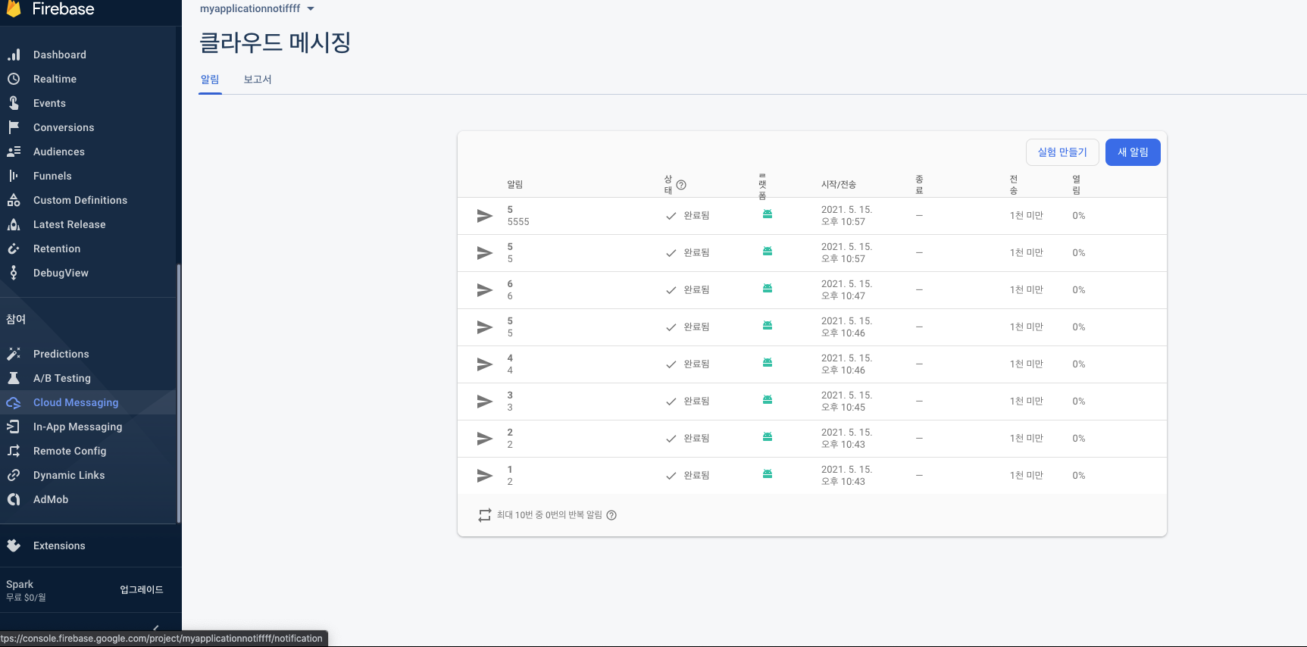Click the Extensions puzzle icon

14,545
